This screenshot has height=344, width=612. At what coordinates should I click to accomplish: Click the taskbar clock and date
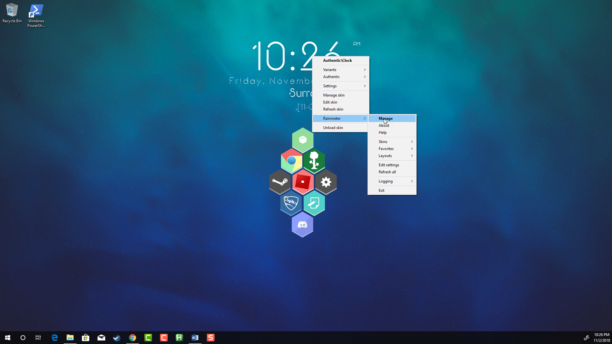click(x=601, y=338)
